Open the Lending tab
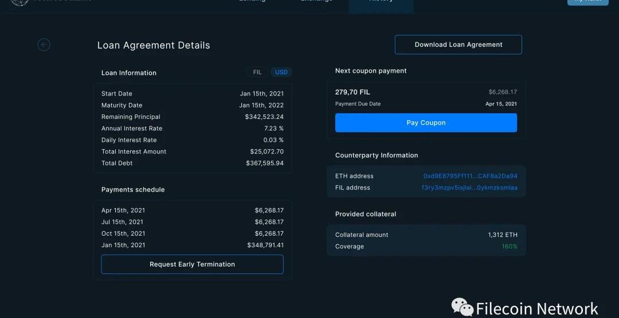Image resolution: width=619 pixels, height=318 pixels. click(252, 2)
